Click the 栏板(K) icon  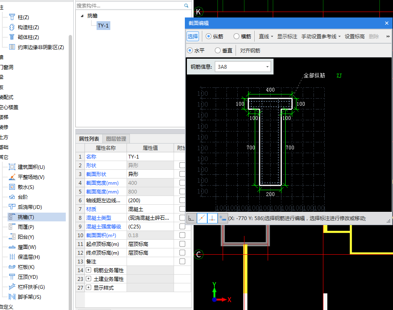(x=12, y=267)
